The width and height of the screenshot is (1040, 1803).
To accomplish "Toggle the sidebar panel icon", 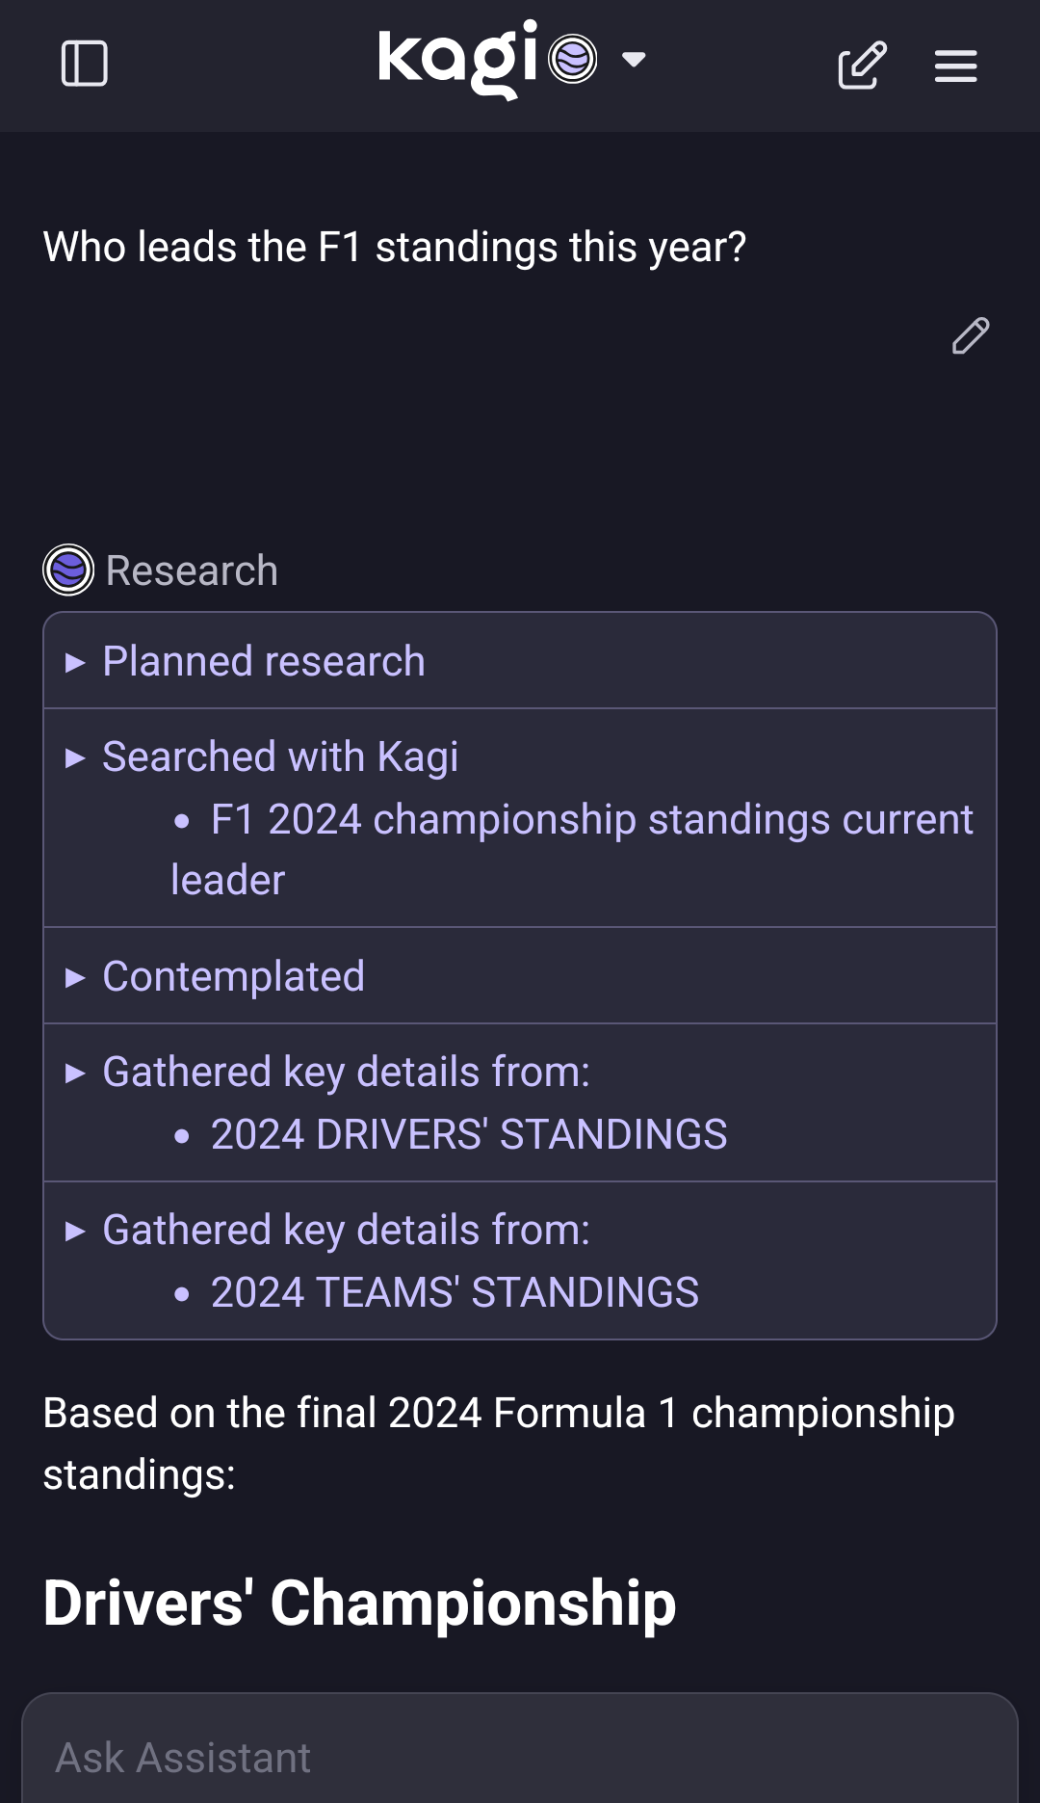I will click(85, 65).
